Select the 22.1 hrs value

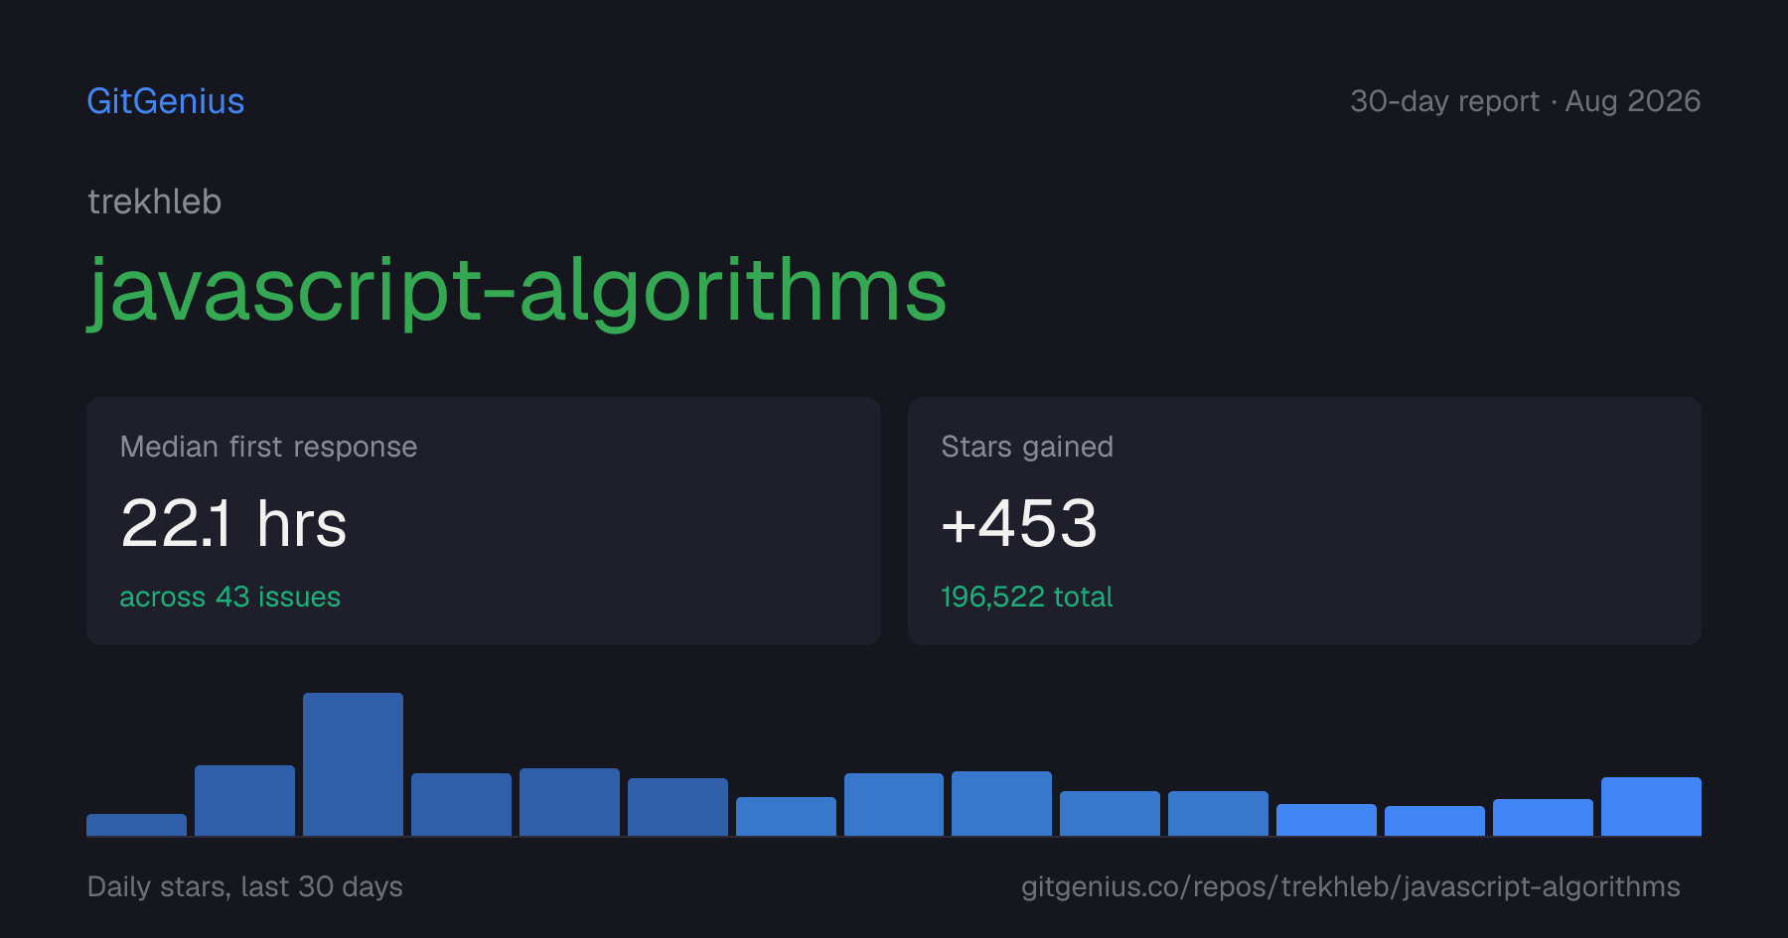click(x=233, y=523)
